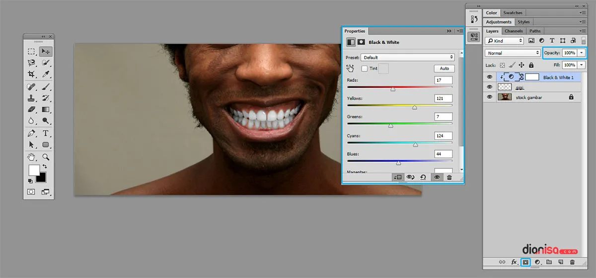Click the Reds slider handle
The image size is (596, 278).
(x=393, y=89)
